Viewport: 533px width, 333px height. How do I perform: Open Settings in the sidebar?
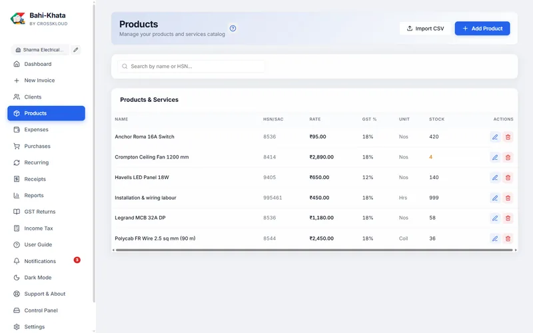(46, 326)
